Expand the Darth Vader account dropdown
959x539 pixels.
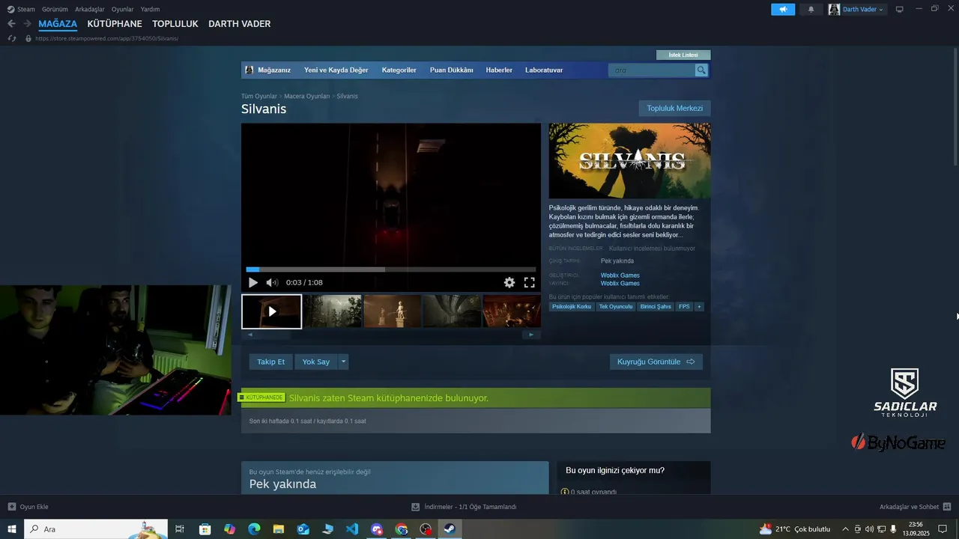pos(881,10)
